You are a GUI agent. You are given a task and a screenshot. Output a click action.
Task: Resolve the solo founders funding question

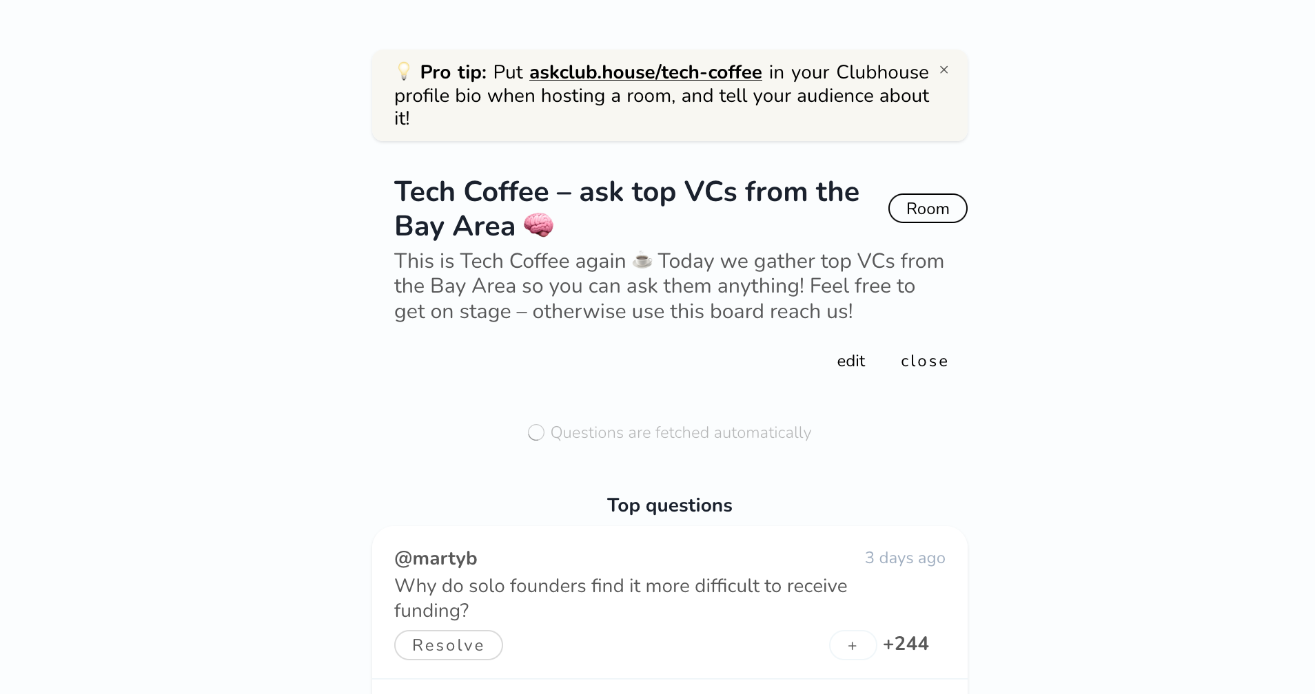(448, 645)
